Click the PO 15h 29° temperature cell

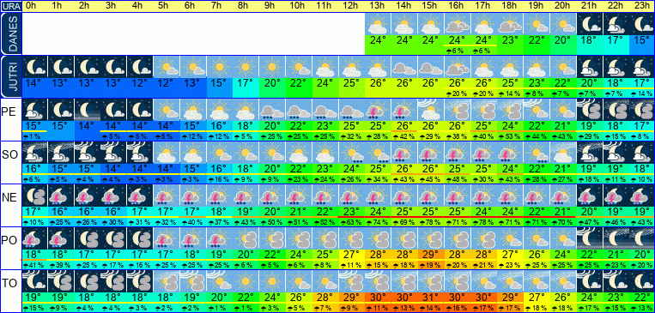coord(431,254)
